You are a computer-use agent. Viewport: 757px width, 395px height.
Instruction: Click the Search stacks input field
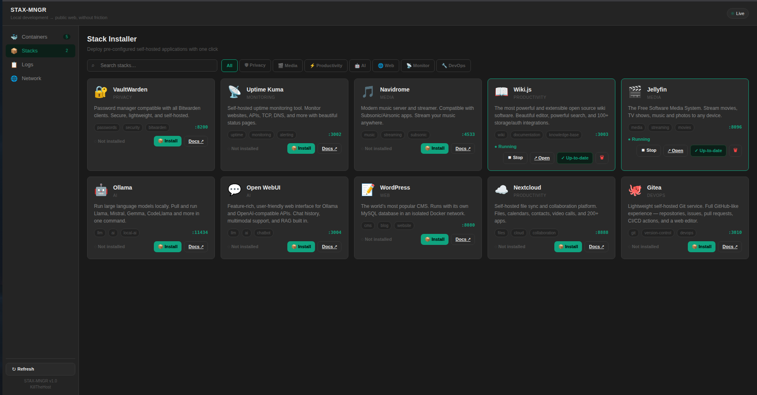point(152,65)
